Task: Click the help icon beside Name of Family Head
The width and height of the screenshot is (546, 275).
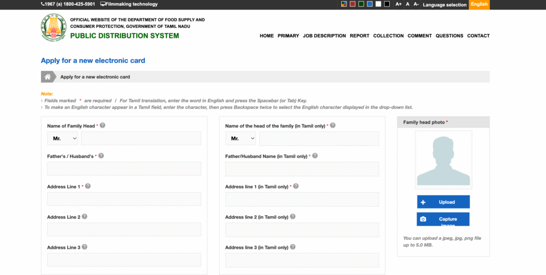Action: [102, 126]
